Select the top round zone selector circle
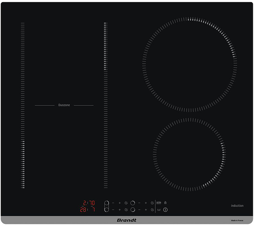Image resolution: width=254 pixels, height=225 pixels. (133, 203)
